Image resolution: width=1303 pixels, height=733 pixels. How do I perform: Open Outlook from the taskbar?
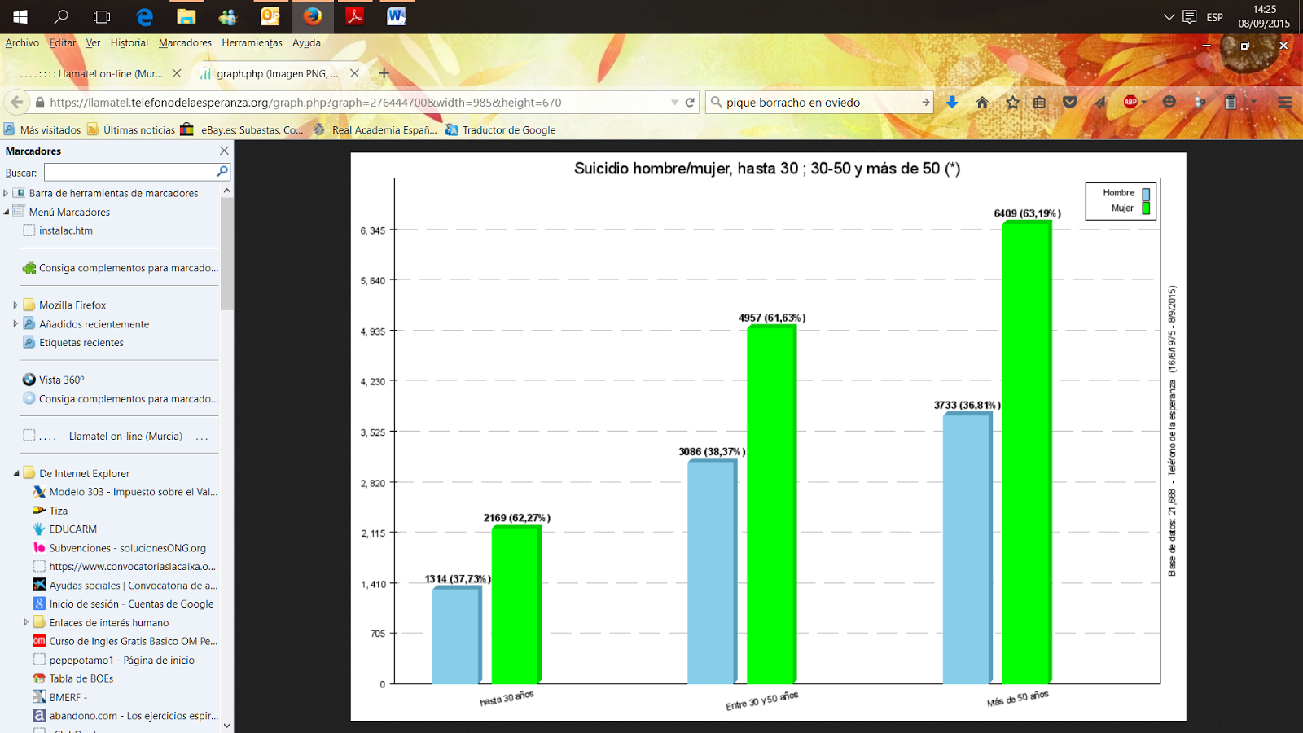pos(270,16)
